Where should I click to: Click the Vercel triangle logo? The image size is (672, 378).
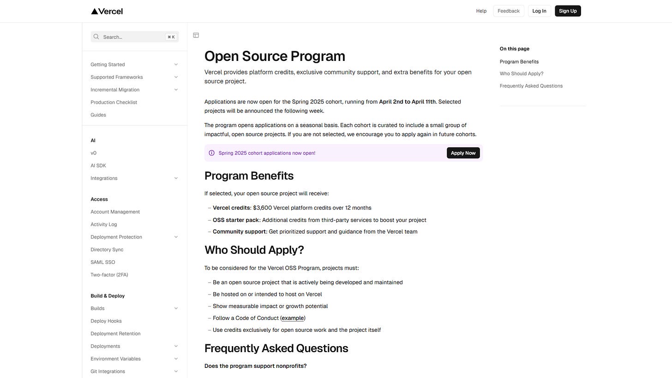coord(94,12)
